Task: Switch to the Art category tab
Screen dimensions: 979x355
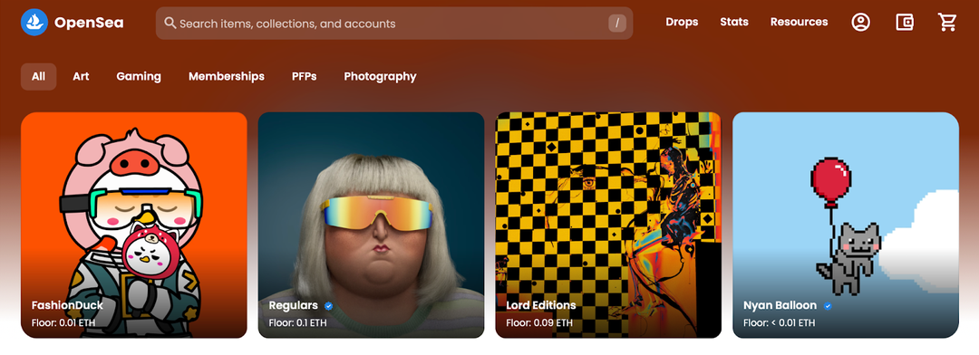Action: click(x=81, y=76)
